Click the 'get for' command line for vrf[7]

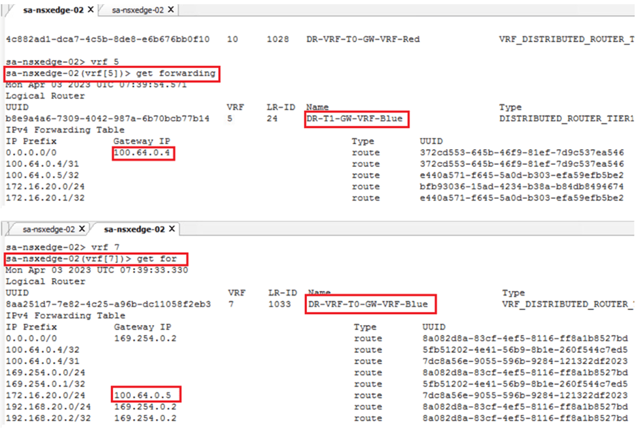(95, 260)
